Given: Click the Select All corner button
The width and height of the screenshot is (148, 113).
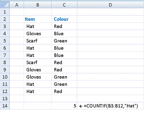Looking at the screenshot, I should 5,5.
